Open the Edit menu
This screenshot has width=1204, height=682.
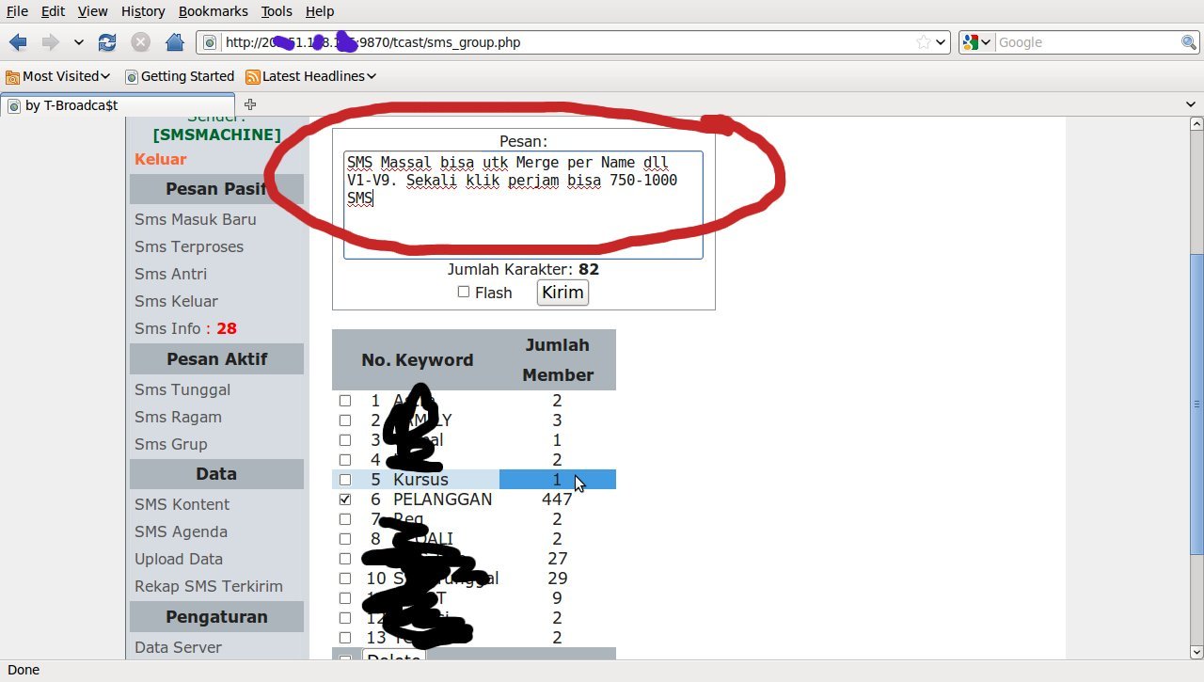coord(53,11)
